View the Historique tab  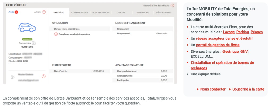coord(142,12)
